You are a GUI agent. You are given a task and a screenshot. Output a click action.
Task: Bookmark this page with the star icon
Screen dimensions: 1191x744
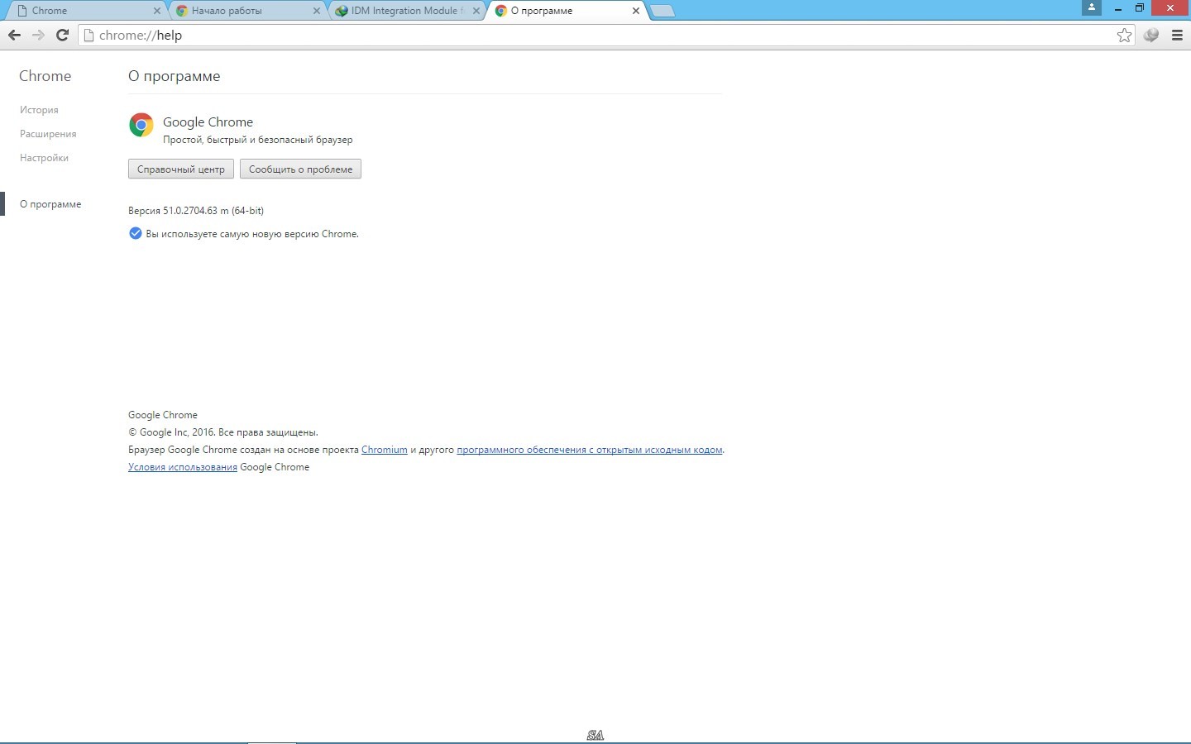click(x=1124, y=35)
